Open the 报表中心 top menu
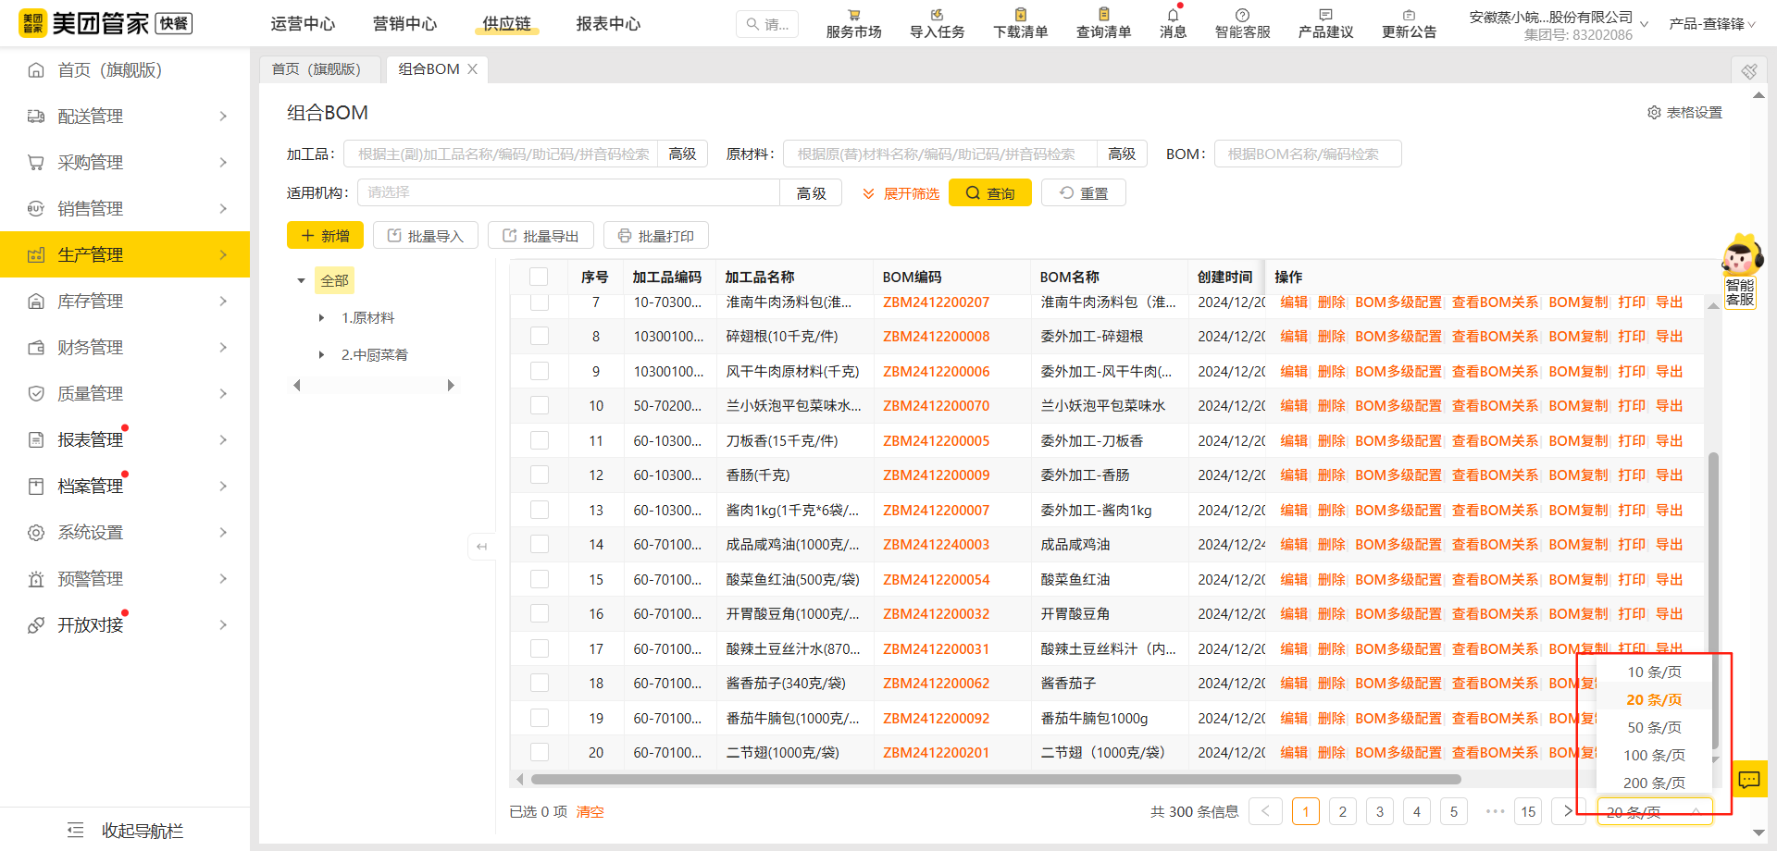This screenshot has height=851, width=1777. point(608,24)
